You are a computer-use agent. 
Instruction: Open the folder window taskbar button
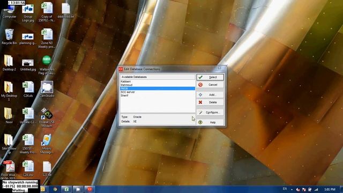click(78, 189)
